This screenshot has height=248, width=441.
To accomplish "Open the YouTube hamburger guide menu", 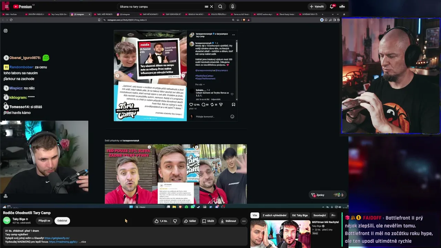I will tap(7, 7).
